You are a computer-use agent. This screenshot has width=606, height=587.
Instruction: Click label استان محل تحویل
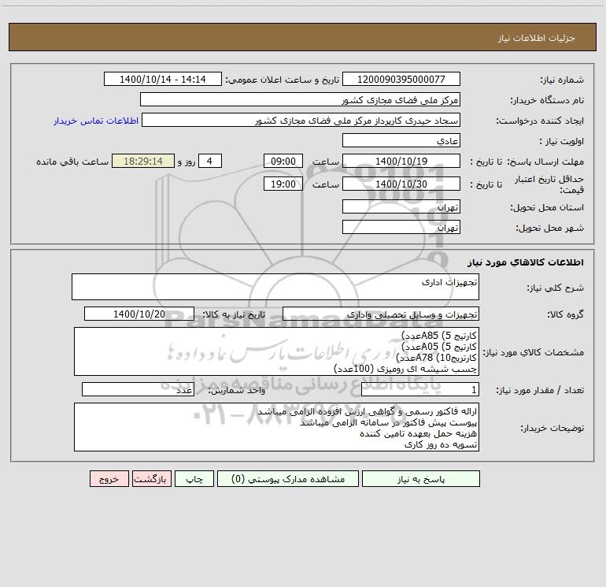(x=547, y=207)
